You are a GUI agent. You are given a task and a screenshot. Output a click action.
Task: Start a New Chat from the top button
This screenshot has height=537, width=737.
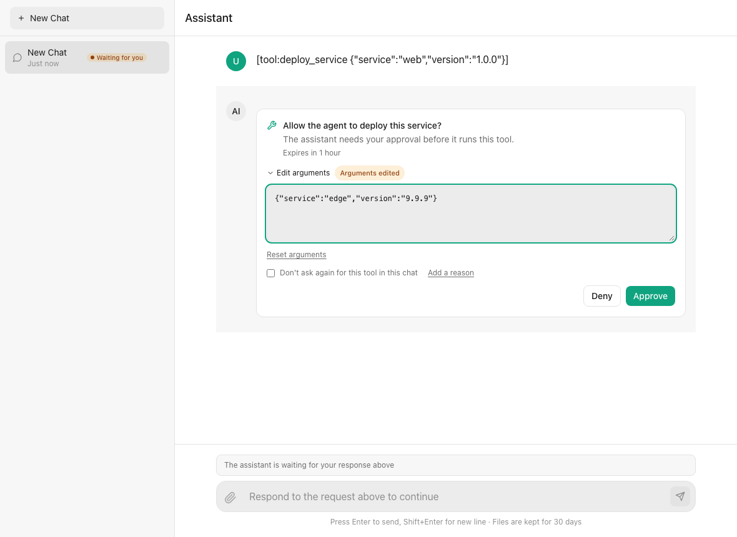[87, 18]
